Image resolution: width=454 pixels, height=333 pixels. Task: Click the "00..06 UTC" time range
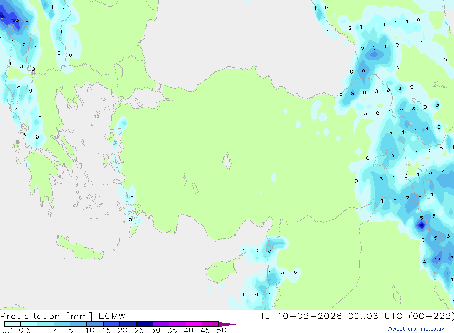click(x=376, y=316)
